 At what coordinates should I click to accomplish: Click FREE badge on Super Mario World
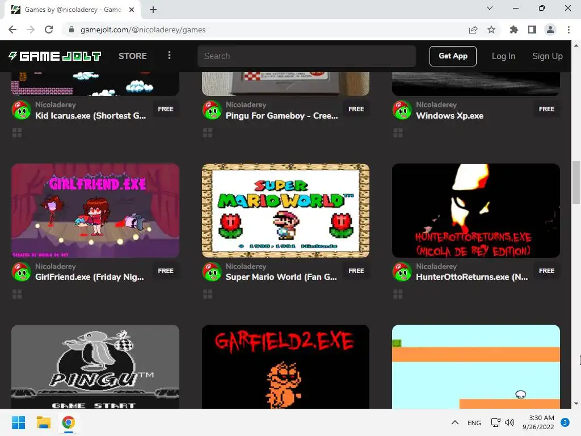coord(356,271)
